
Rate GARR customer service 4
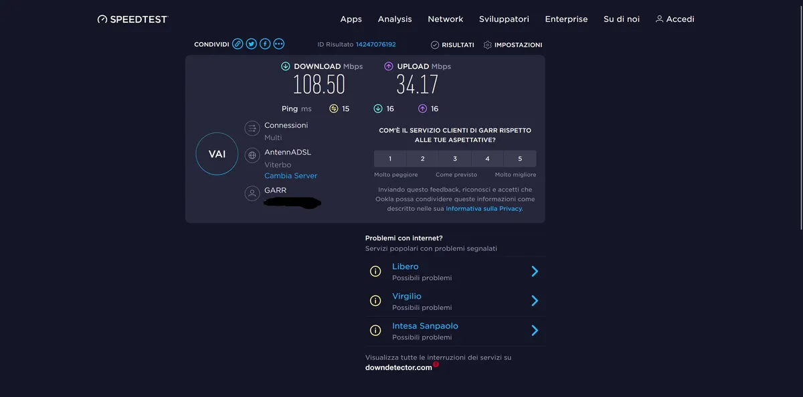[487, 159]
